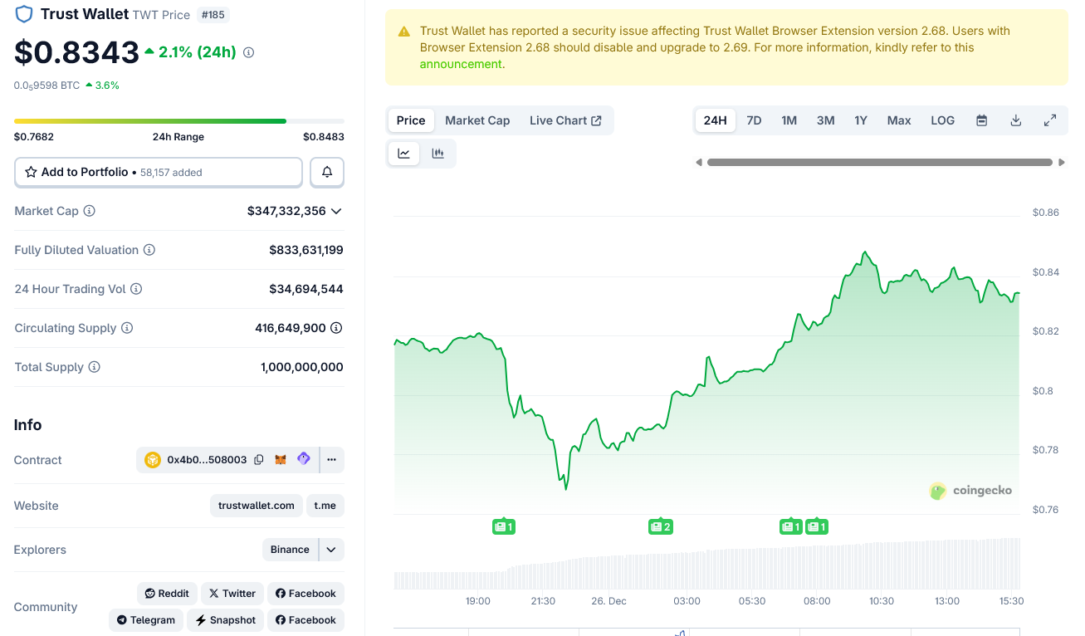Switch chart timeframe to 7D
The image size is (1085, 636).
point(754,120)
